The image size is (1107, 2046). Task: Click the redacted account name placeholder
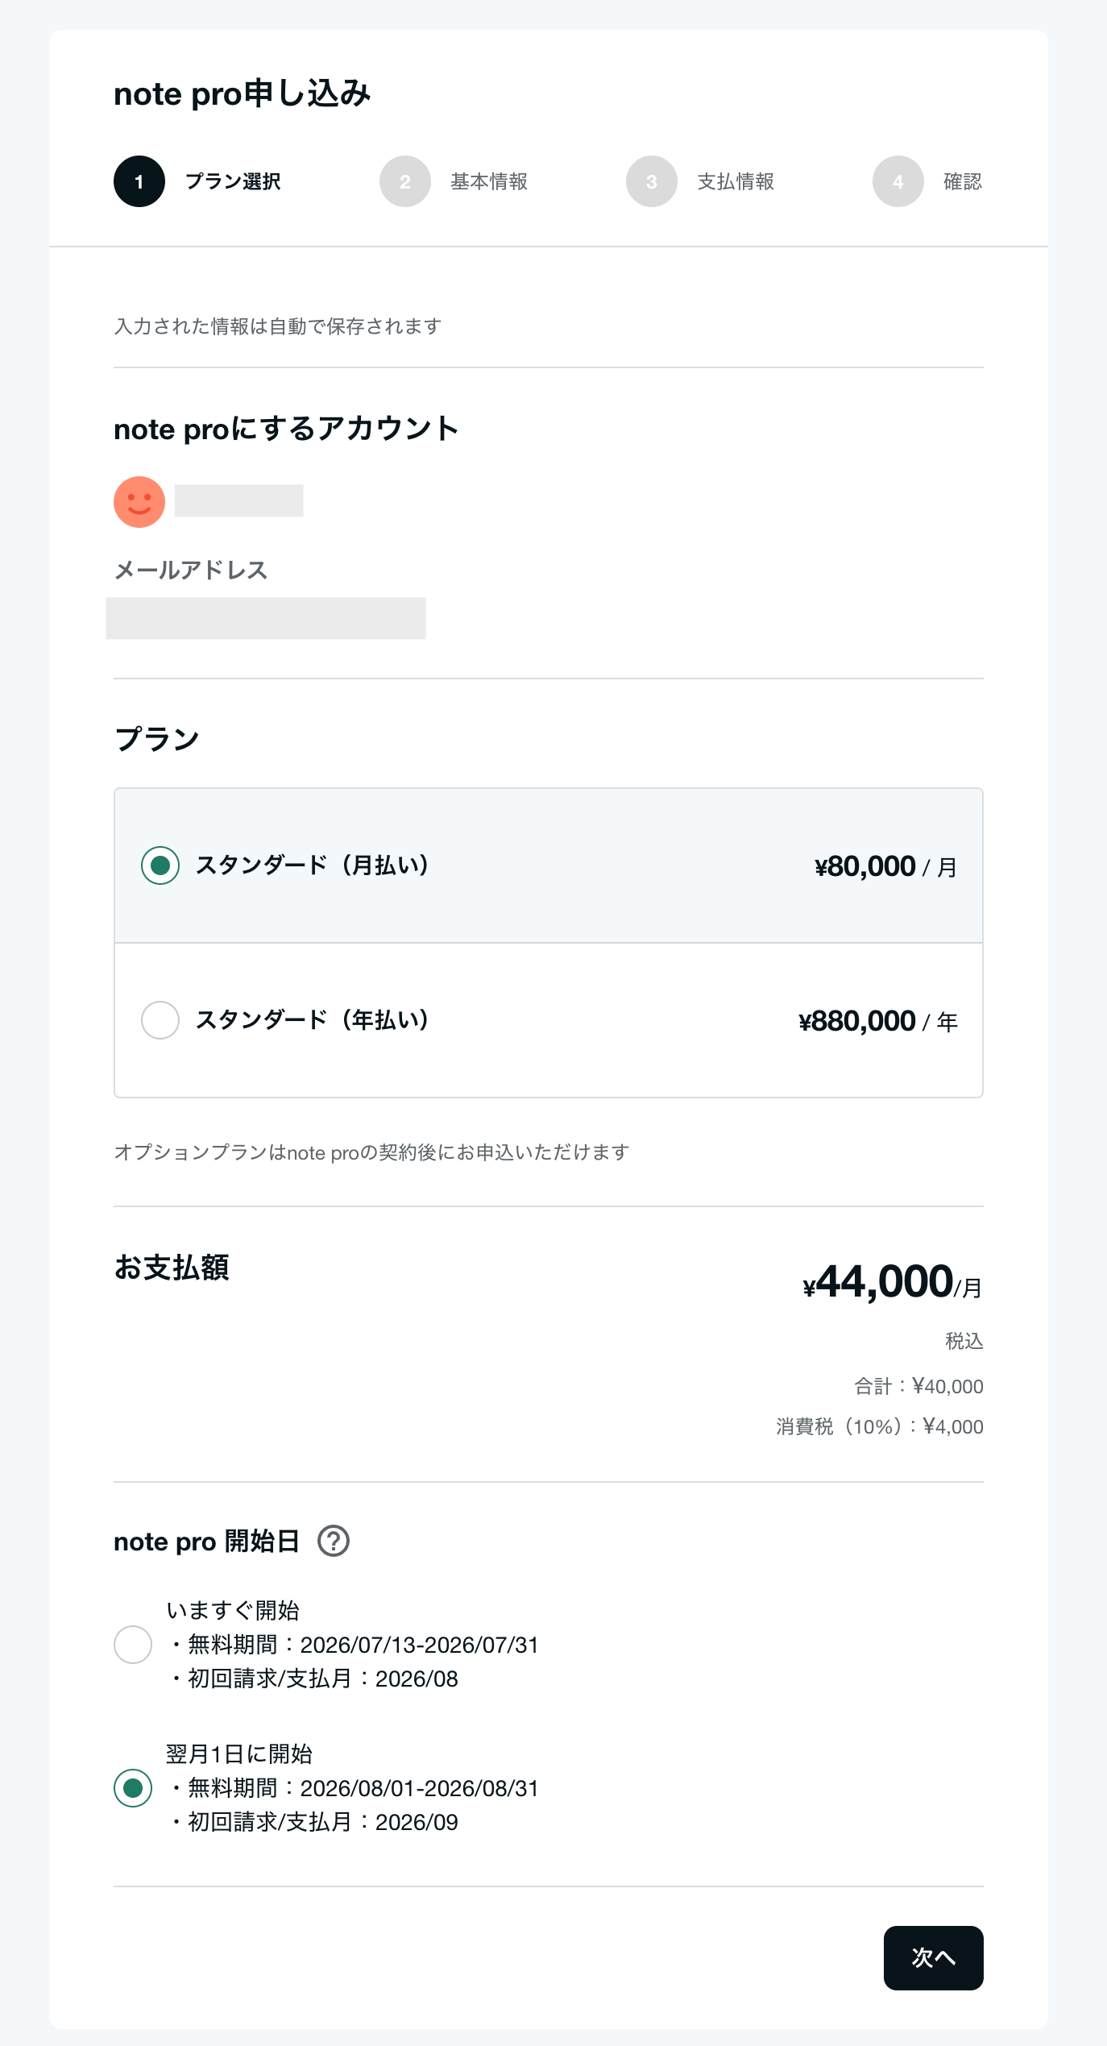239,500
